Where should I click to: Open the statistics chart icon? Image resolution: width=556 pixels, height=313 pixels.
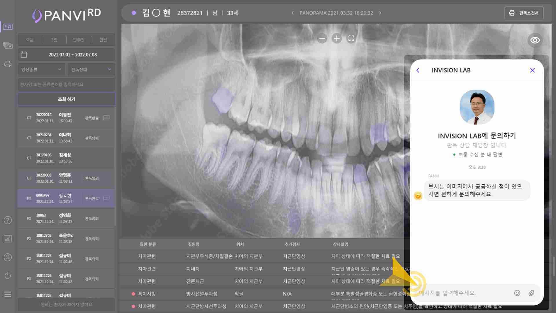pos(8,239)
